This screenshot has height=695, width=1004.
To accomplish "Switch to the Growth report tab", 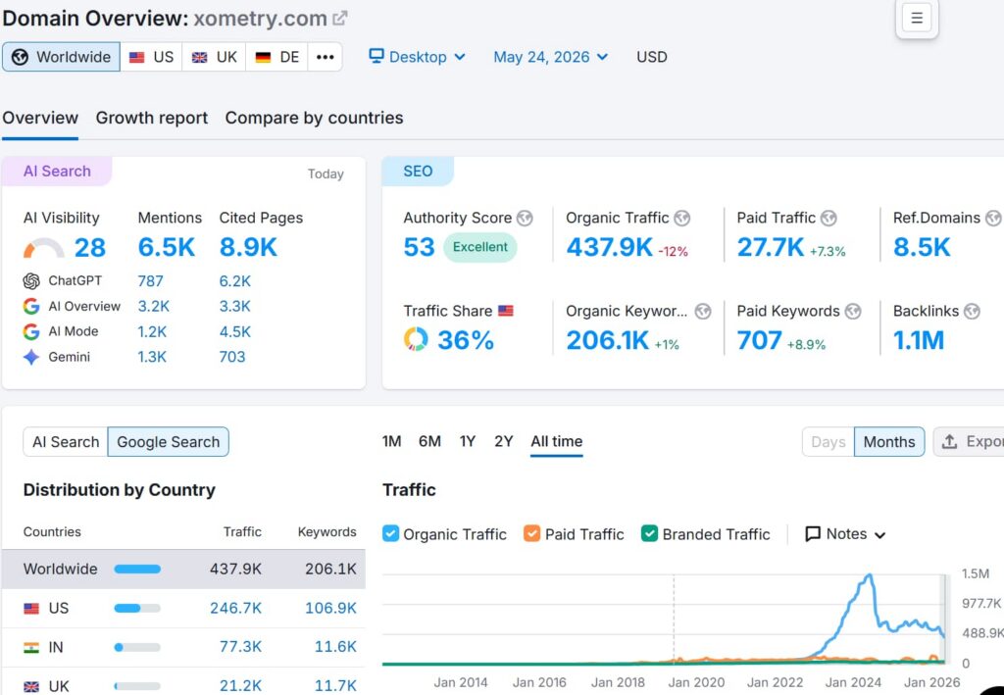I will pos(152,118).
